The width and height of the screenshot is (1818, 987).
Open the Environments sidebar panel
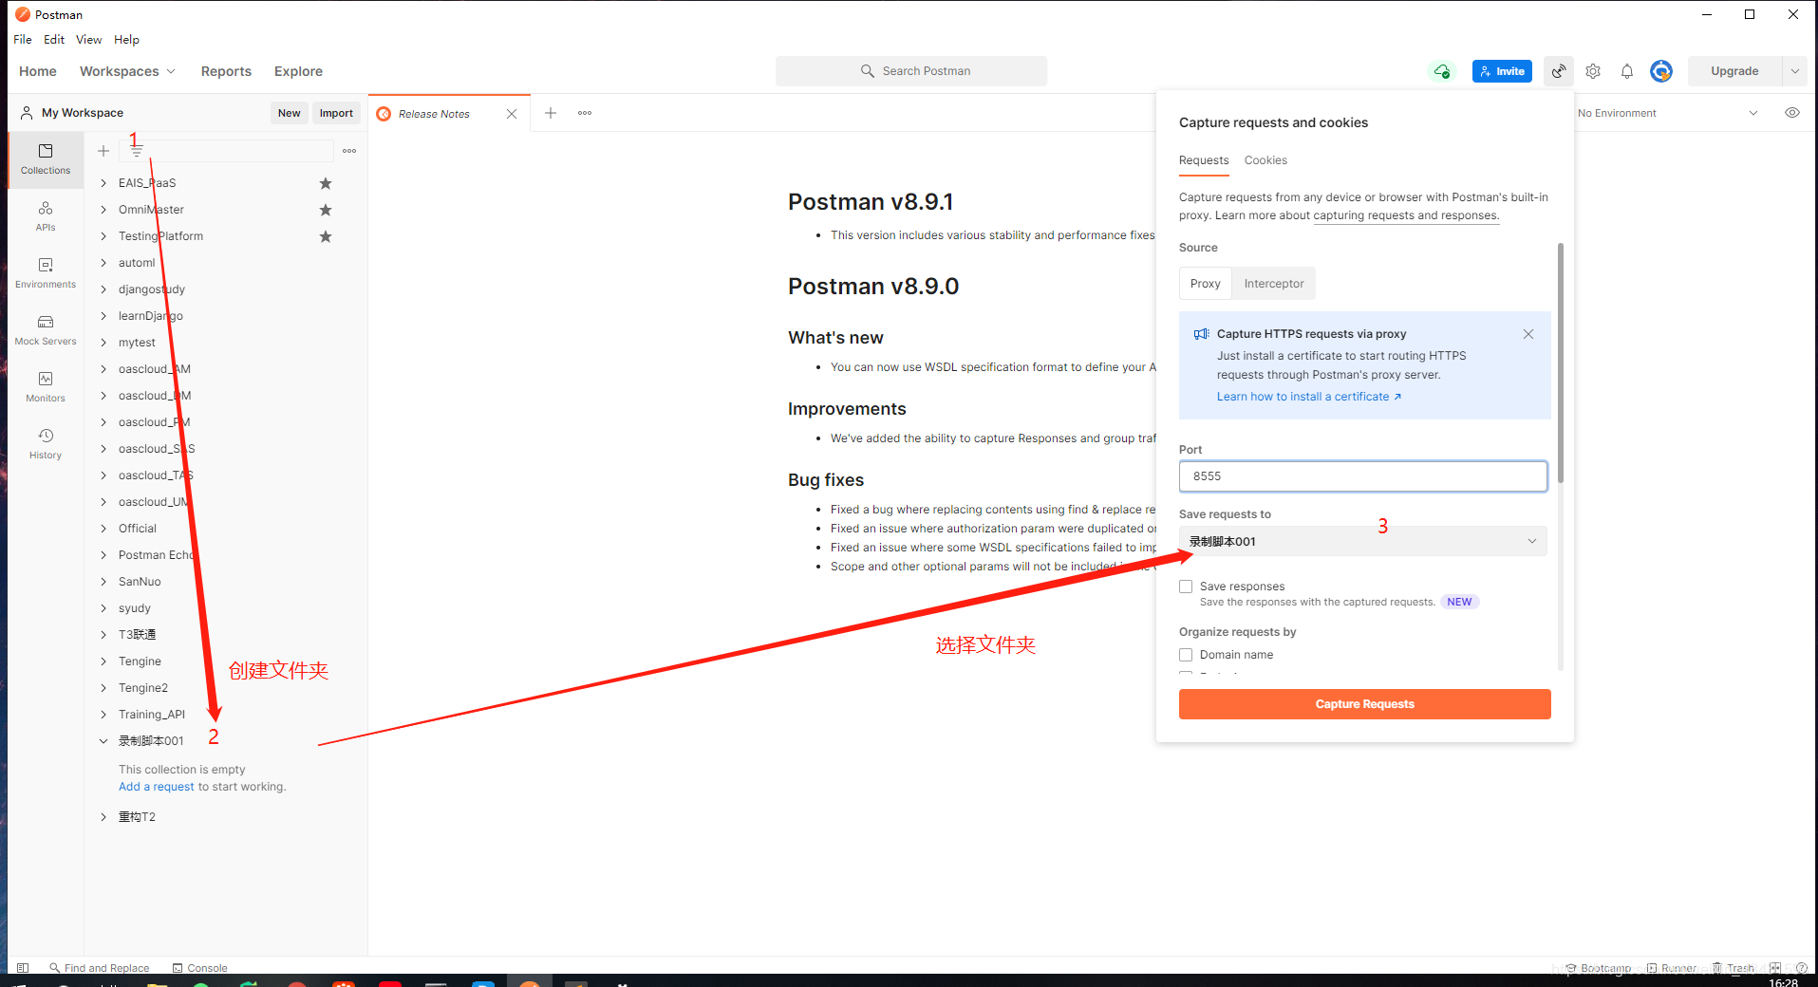(x=46, y=273)
